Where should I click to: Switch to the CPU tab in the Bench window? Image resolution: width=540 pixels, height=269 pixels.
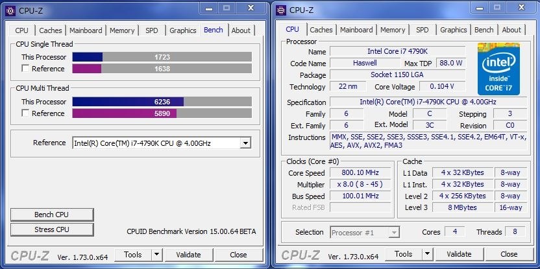point(21,30)
